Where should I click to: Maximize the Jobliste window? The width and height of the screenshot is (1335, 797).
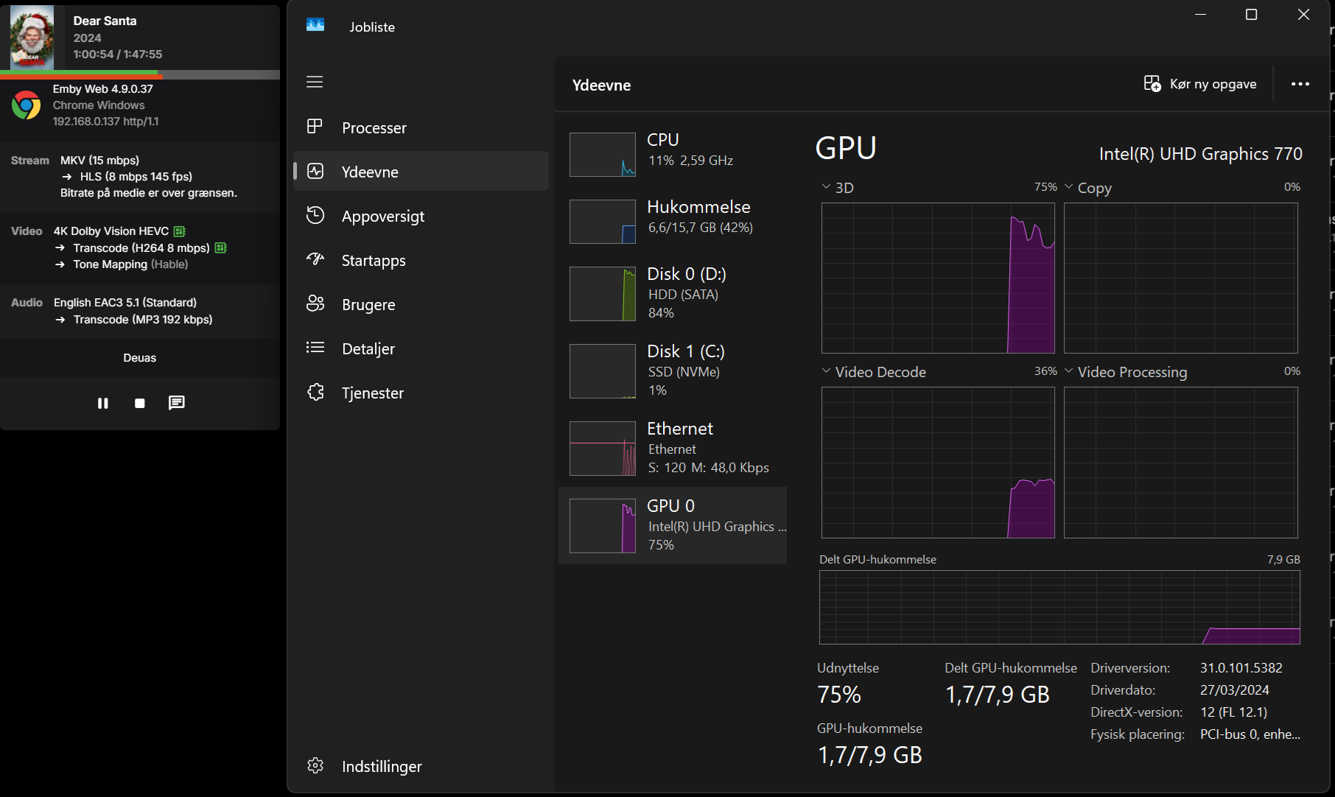point(1251,15)
